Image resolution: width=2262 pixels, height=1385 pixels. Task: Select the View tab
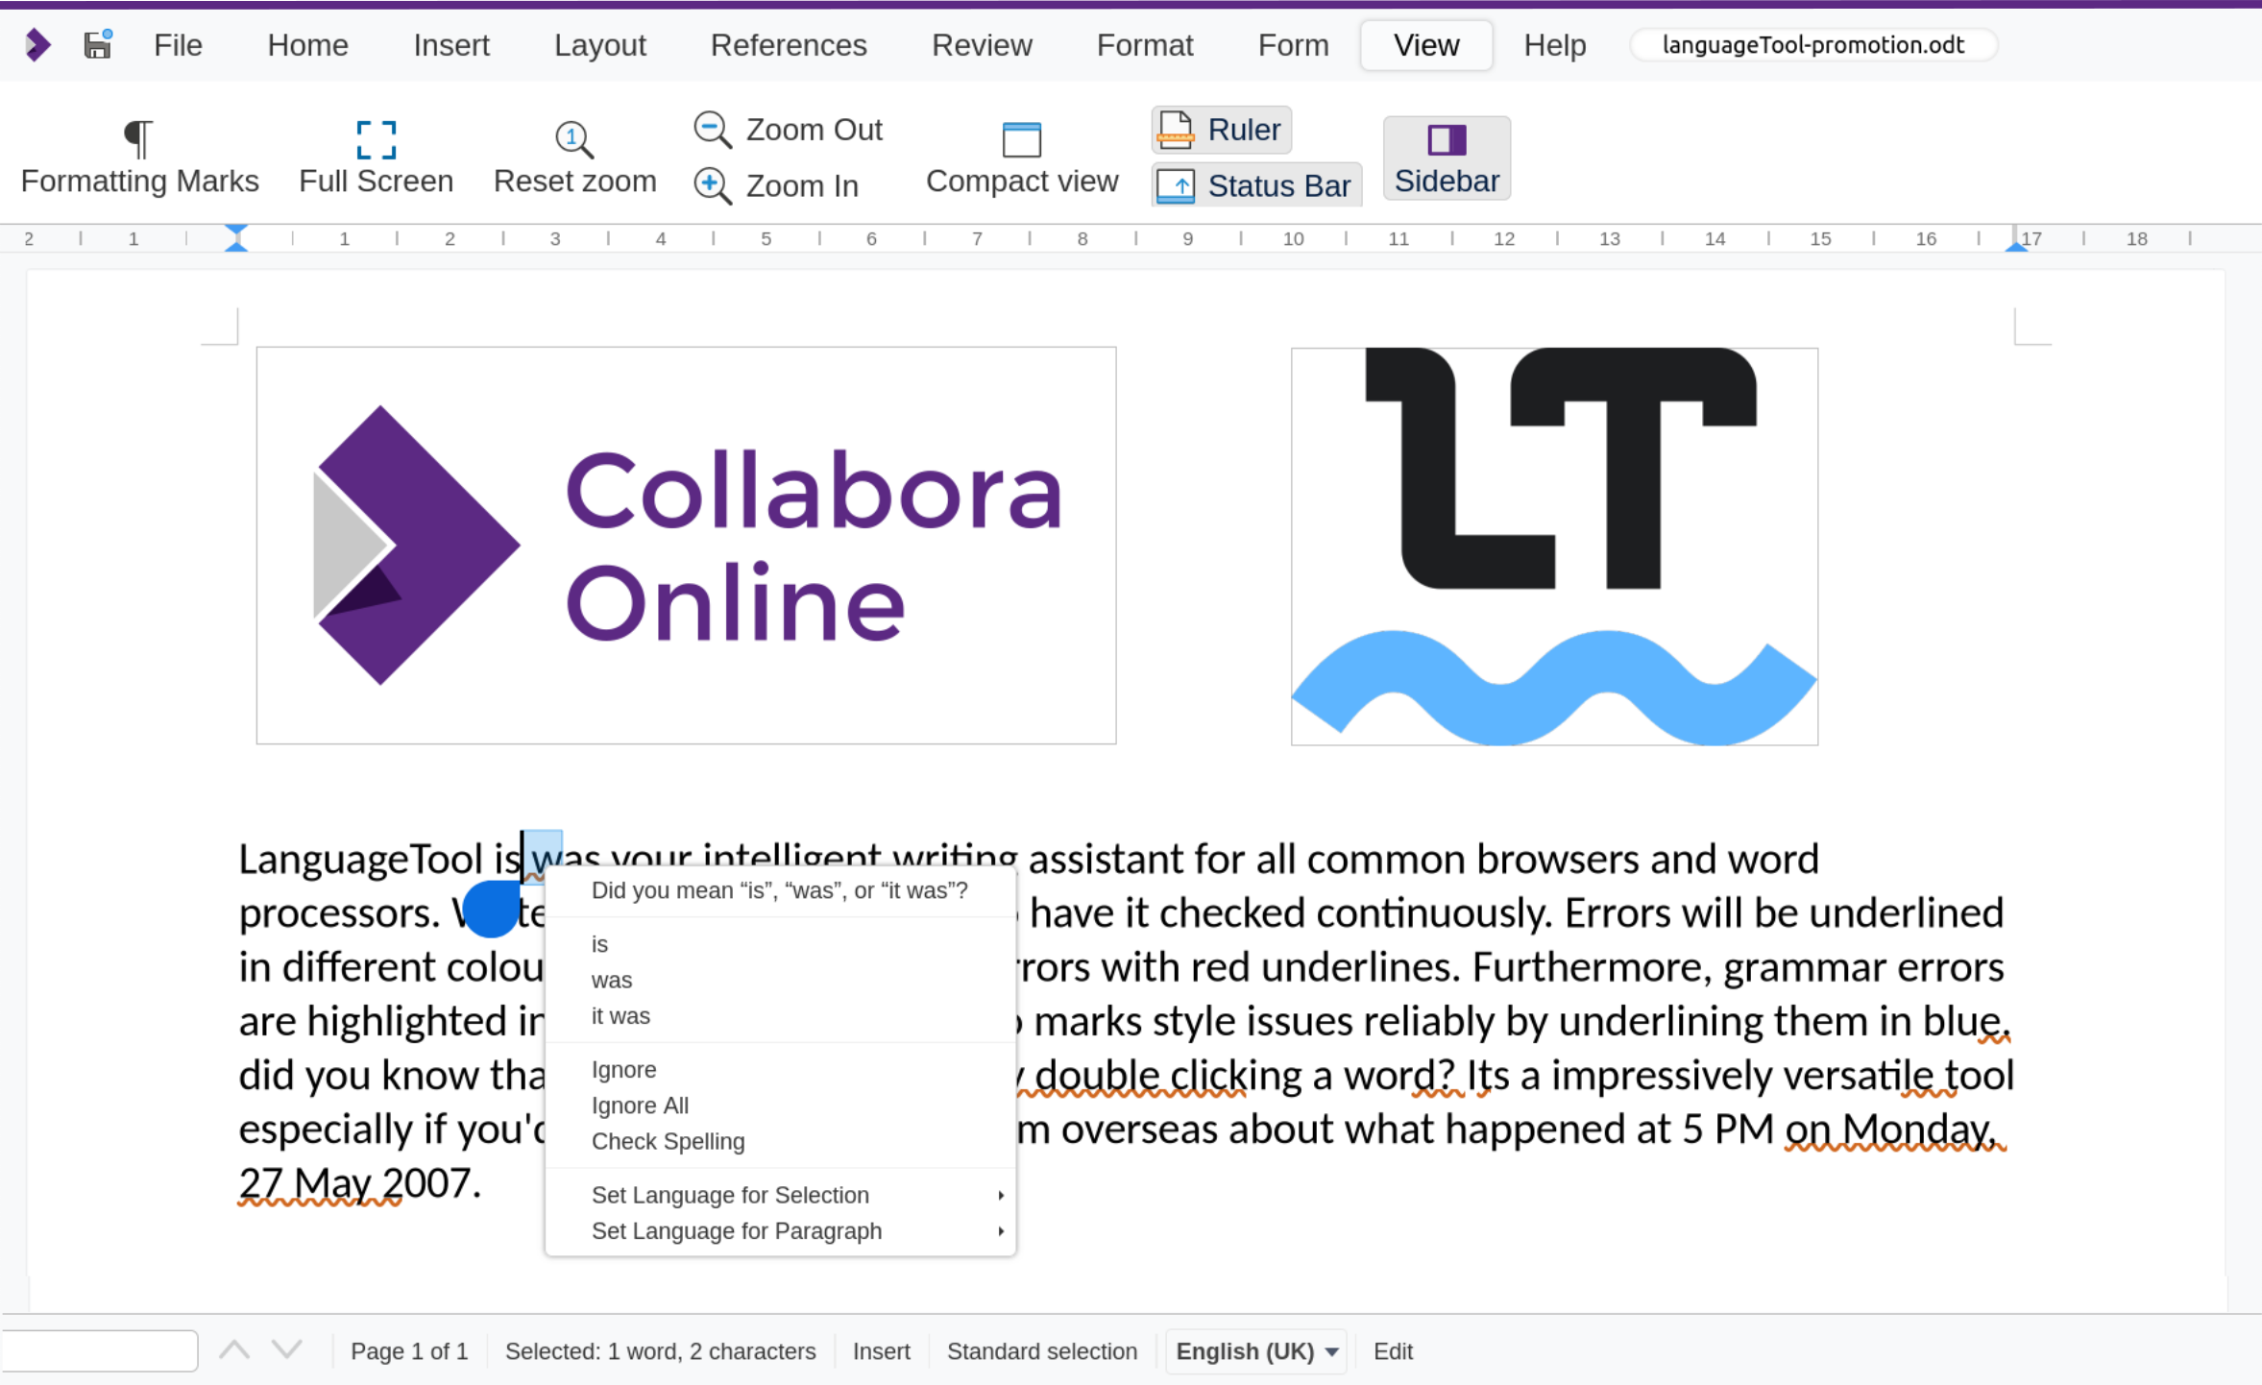[1426, 45]
